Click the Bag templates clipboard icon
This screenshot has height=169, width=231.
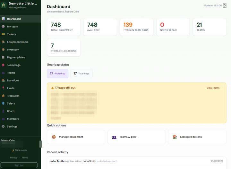pyautogui.click(x=3, y=57)
